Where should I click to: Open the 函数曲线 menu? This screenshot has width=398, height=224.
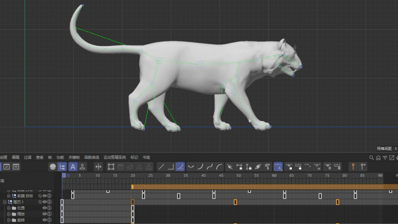point(92,158)
